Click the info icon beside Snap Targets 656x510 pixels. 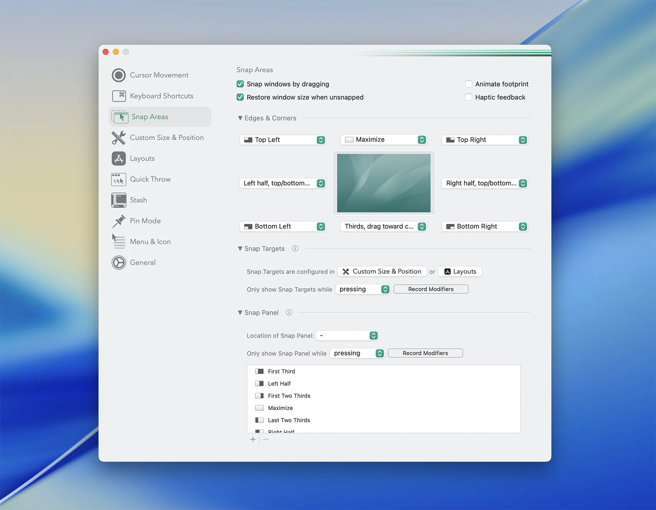295,249
